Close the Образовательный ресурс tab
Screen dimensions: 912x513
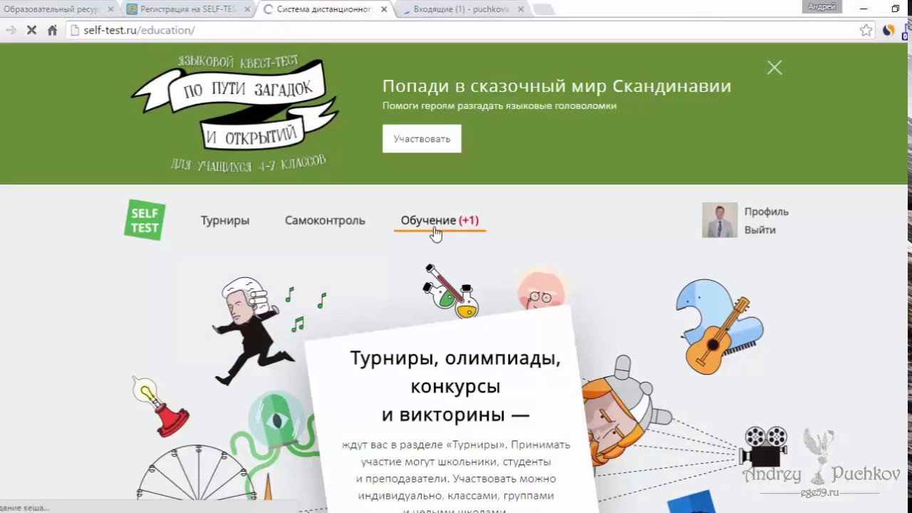(x=110, y=10)
